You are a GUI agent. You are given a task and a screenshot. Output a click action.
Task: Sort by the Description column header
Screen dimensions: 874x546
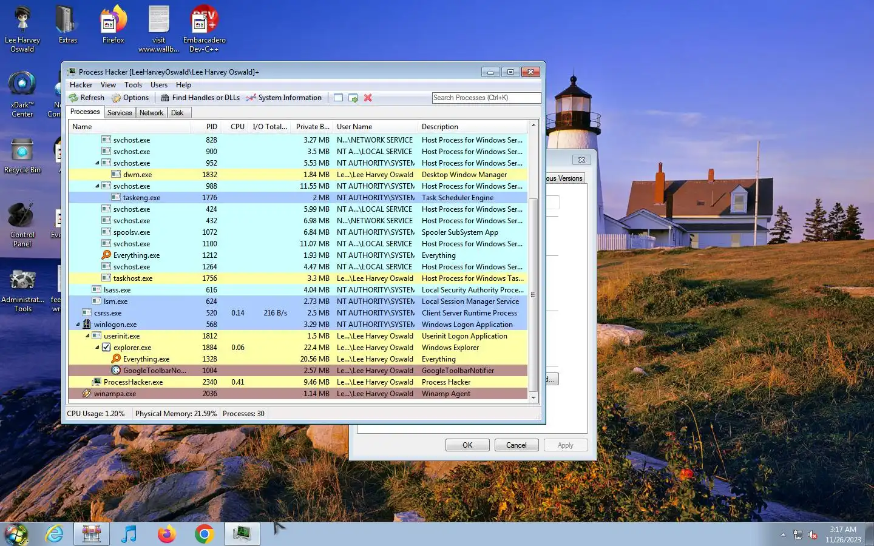click(473, 127)
